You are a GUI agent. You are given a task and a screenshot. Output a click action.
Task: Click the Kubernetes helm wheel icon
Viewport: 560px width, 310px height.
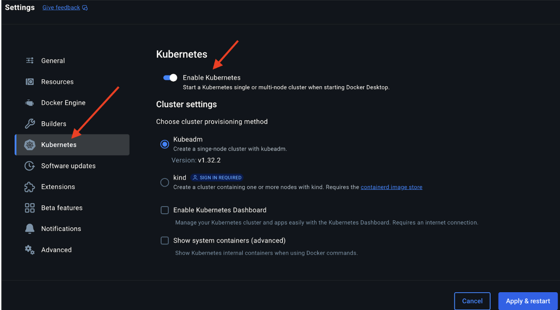coord(30,145)
